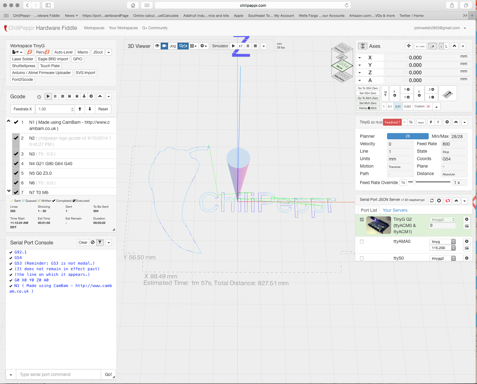477x384 pixels.
Task: Click the crosshair icon in Axes panel
Action: 409,46
